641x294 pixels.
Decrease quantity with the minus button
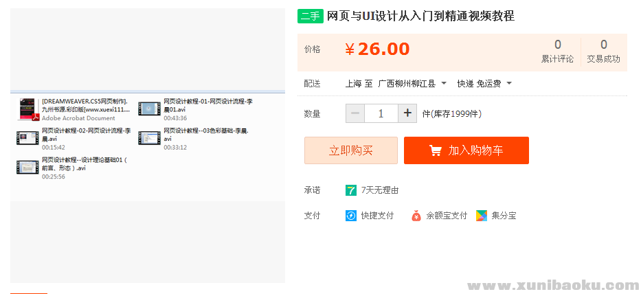click(x=355, y=113)
